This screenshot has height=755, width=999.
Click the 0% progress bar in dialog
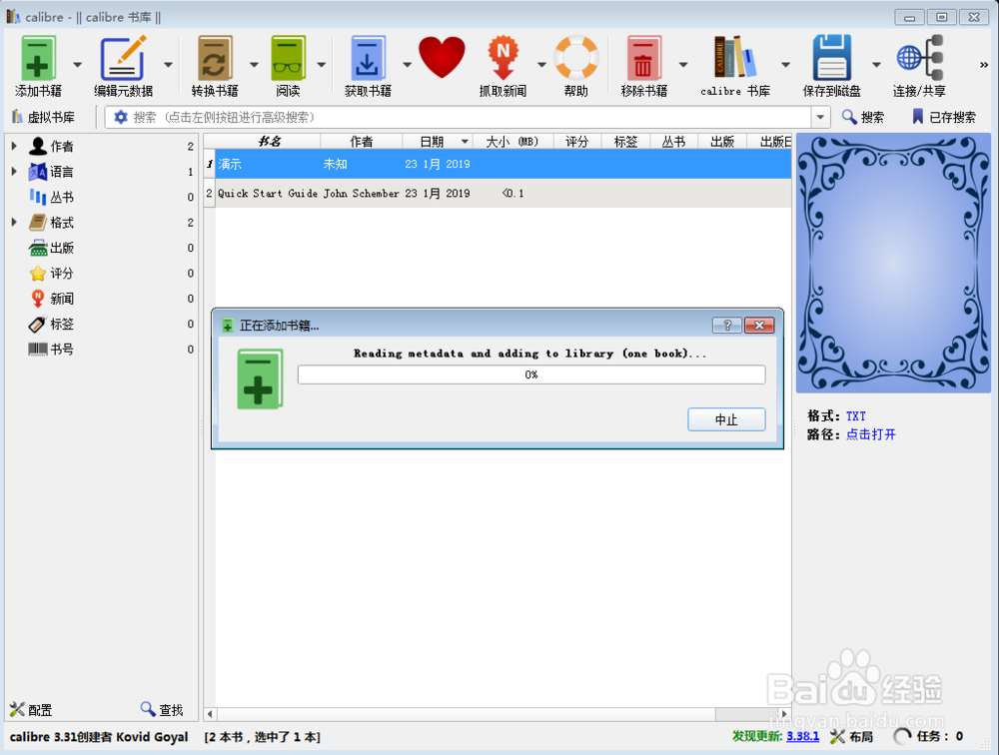531,375
